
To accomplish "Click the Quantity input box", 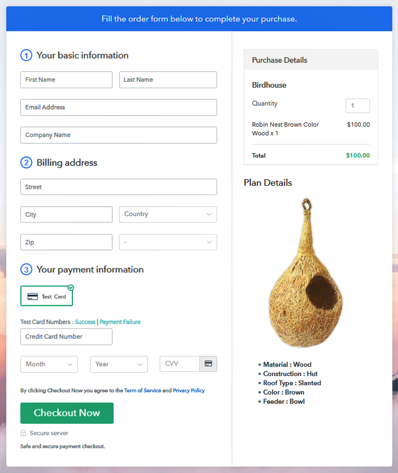I will point(357,106).
